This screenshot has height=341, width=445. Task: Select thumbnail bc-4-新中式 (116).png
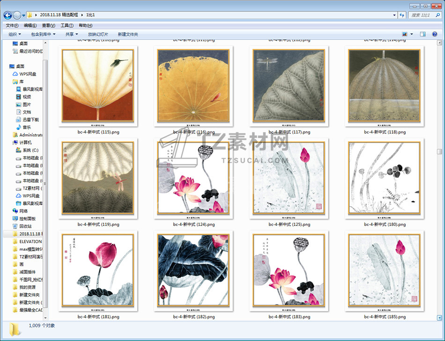click(193, 86)
